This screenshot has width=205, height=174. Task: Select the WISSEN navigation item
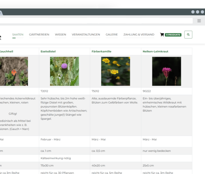pos(61,34)
